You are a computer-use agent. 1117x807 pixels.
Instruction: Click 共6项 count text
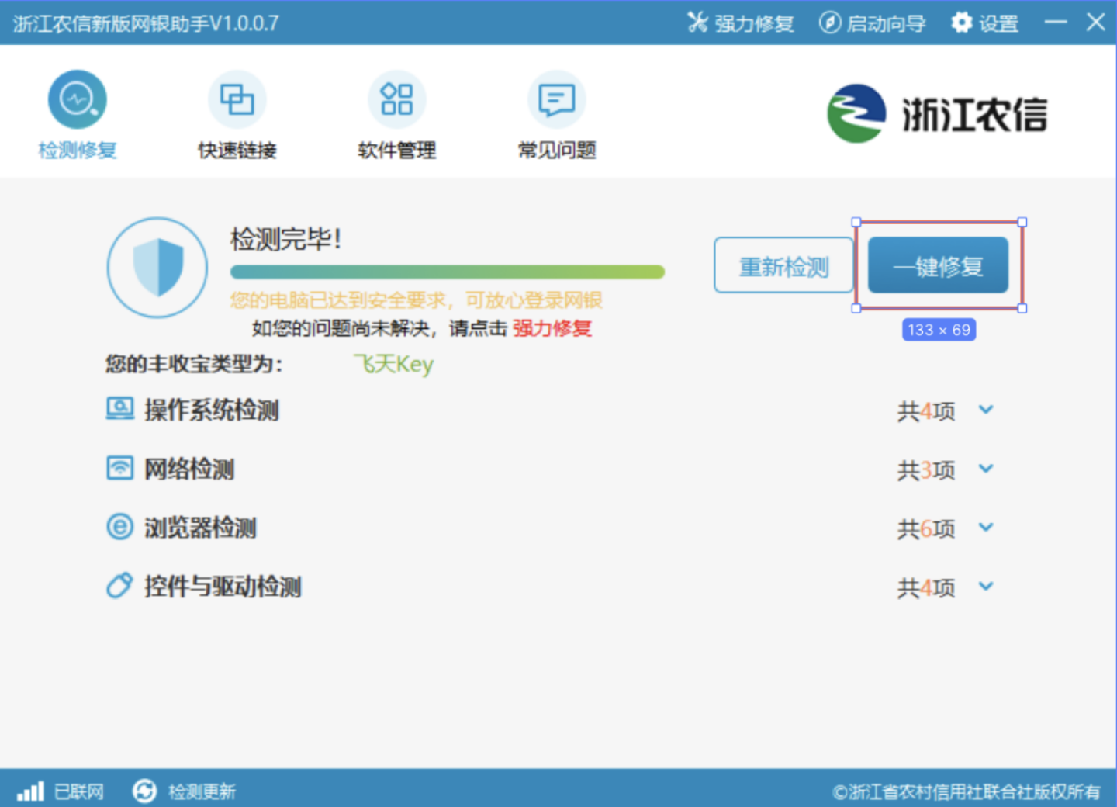(926, 528)
